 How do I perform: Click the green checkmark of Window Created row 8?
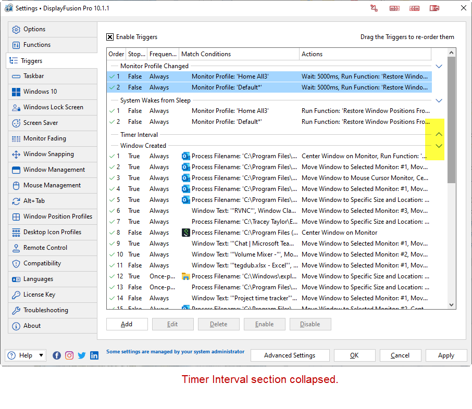[112, 233]
